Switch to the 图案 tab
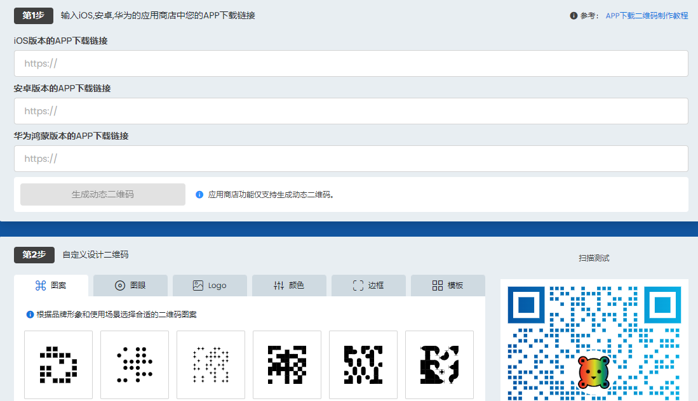This screenshot has width=698, height=401. click(51, 286)
